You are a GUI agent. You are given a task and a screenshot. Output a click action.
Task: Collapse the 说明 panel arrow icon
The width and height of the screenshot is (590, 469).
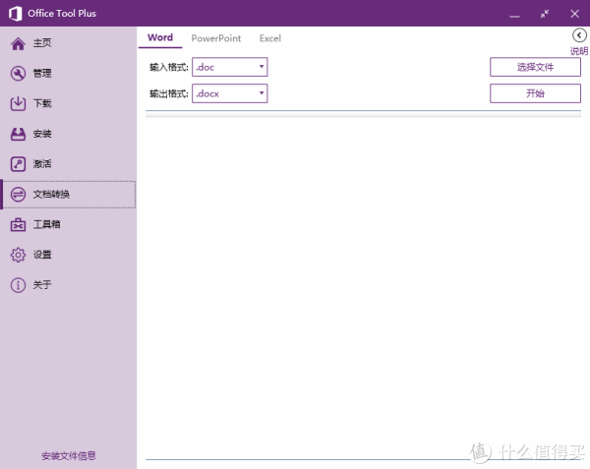(x=579, y=35)
